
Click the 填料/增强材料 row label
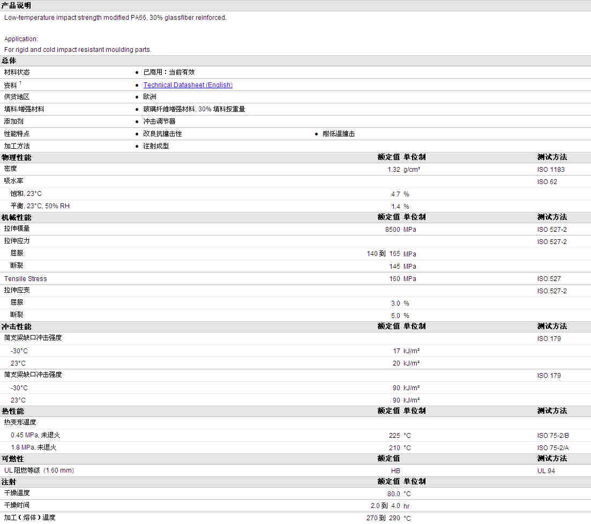(24, 109)
